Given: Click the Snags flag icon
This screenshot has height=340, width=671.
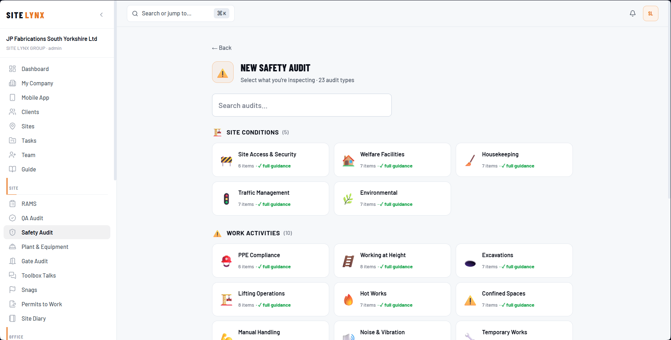Looking at the screenshot, I should coord(13,290).
